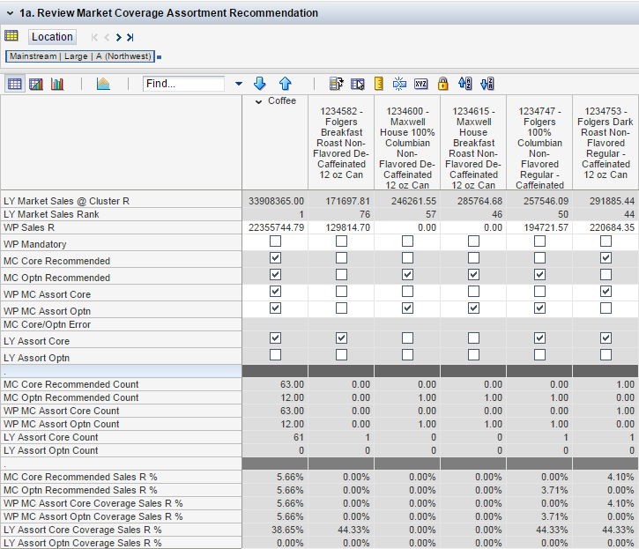
Task: Find next using the blue down arrow
Action: tap(260, 84)
